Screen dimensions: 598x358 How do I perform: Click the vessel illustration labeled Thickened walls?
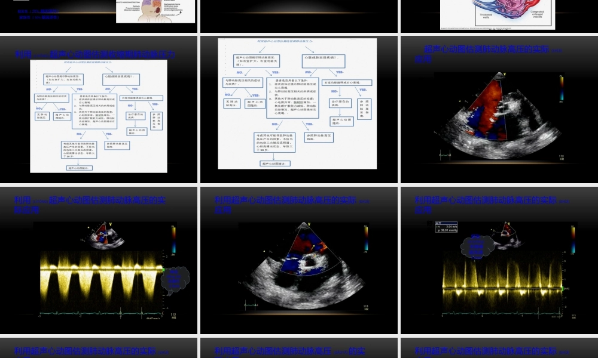tap(498, 14)
